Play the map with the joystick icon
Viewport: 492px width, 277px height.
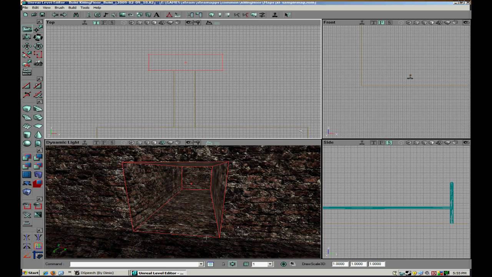275,15
